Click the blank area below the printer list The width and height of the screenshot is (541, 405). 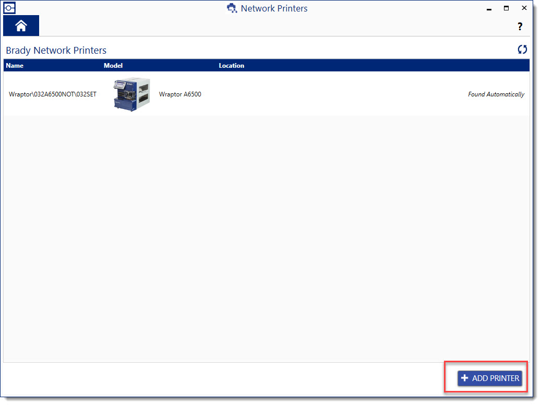point(261,235)
